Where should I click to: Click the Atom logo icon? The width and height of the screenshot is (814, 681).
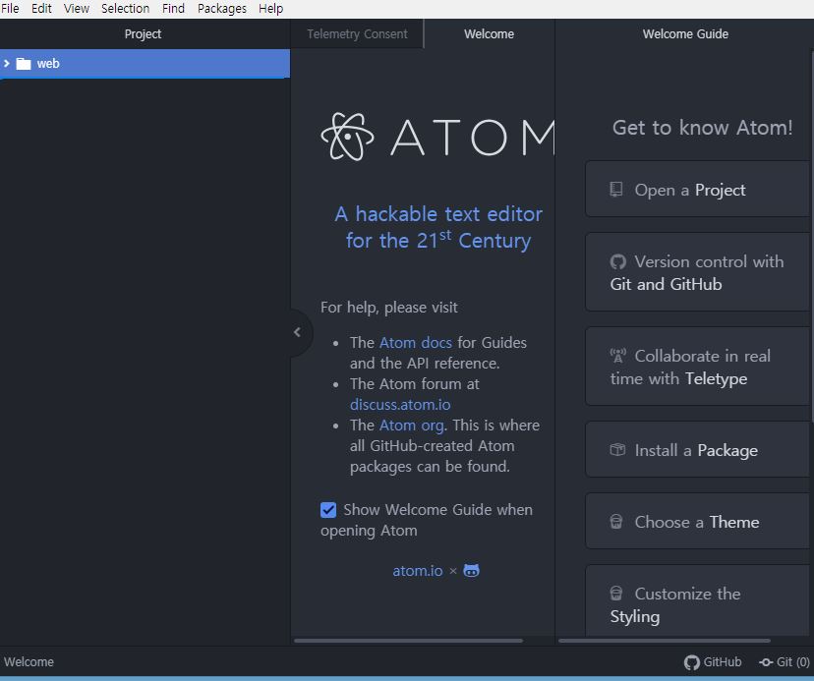[347, 137]
